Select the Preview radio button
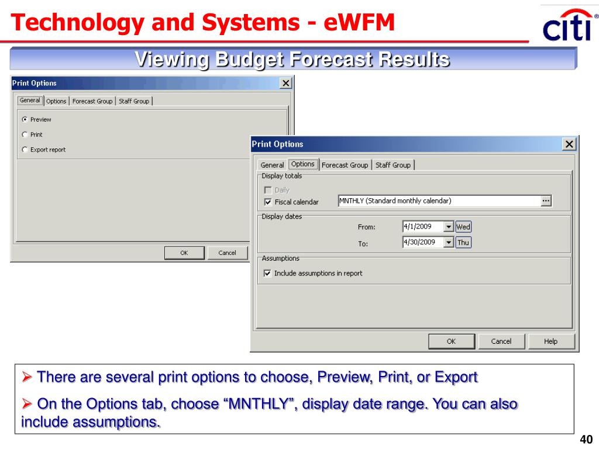 (25, 119)
